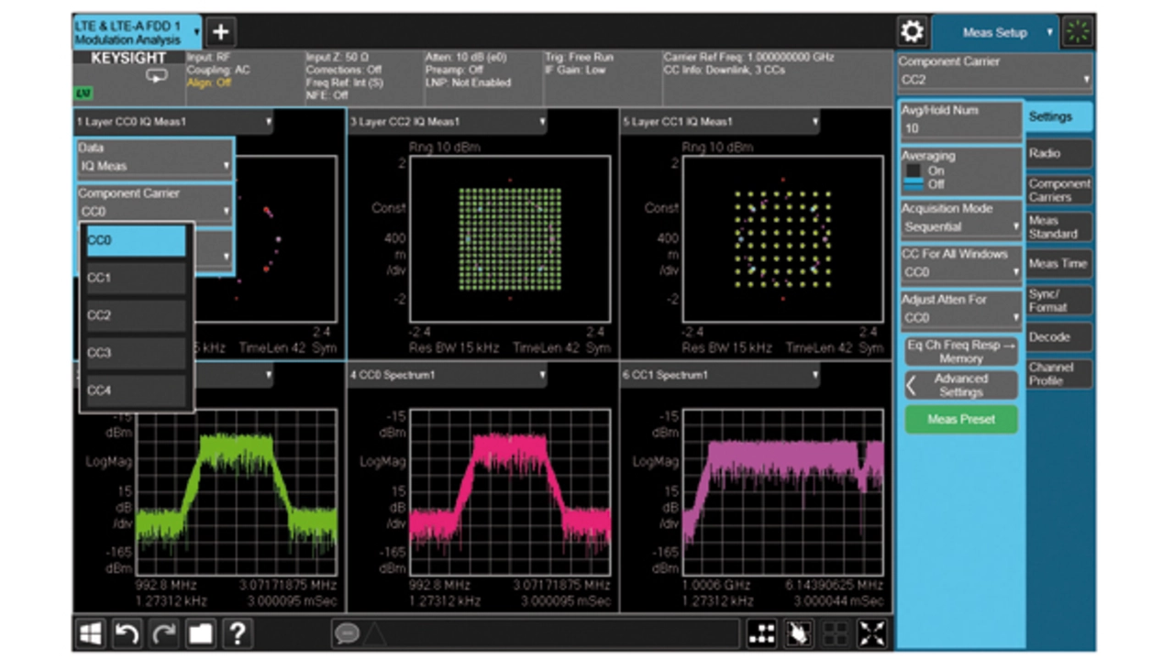Viewport: 1174px width, 659px height.
Task: Click the touch hand icon in bottom bar
Action: pos(797,633)
